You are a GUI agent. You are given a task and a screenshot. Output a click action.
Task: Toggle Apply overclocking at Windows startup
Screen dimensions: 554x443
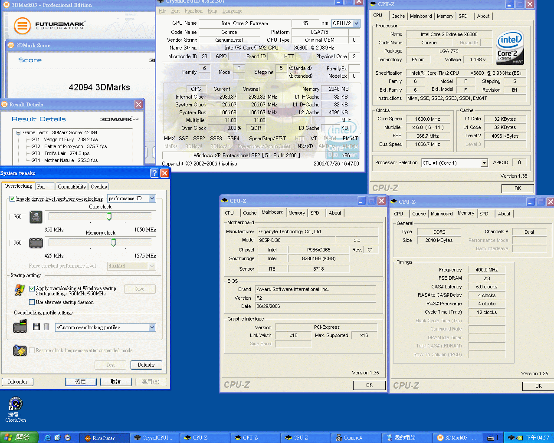click(x=32, y=288)
